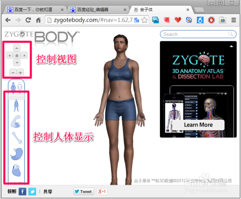Screen dimensions: 241x199
Task: Click the IE tab extension icon
Action: 222,20
